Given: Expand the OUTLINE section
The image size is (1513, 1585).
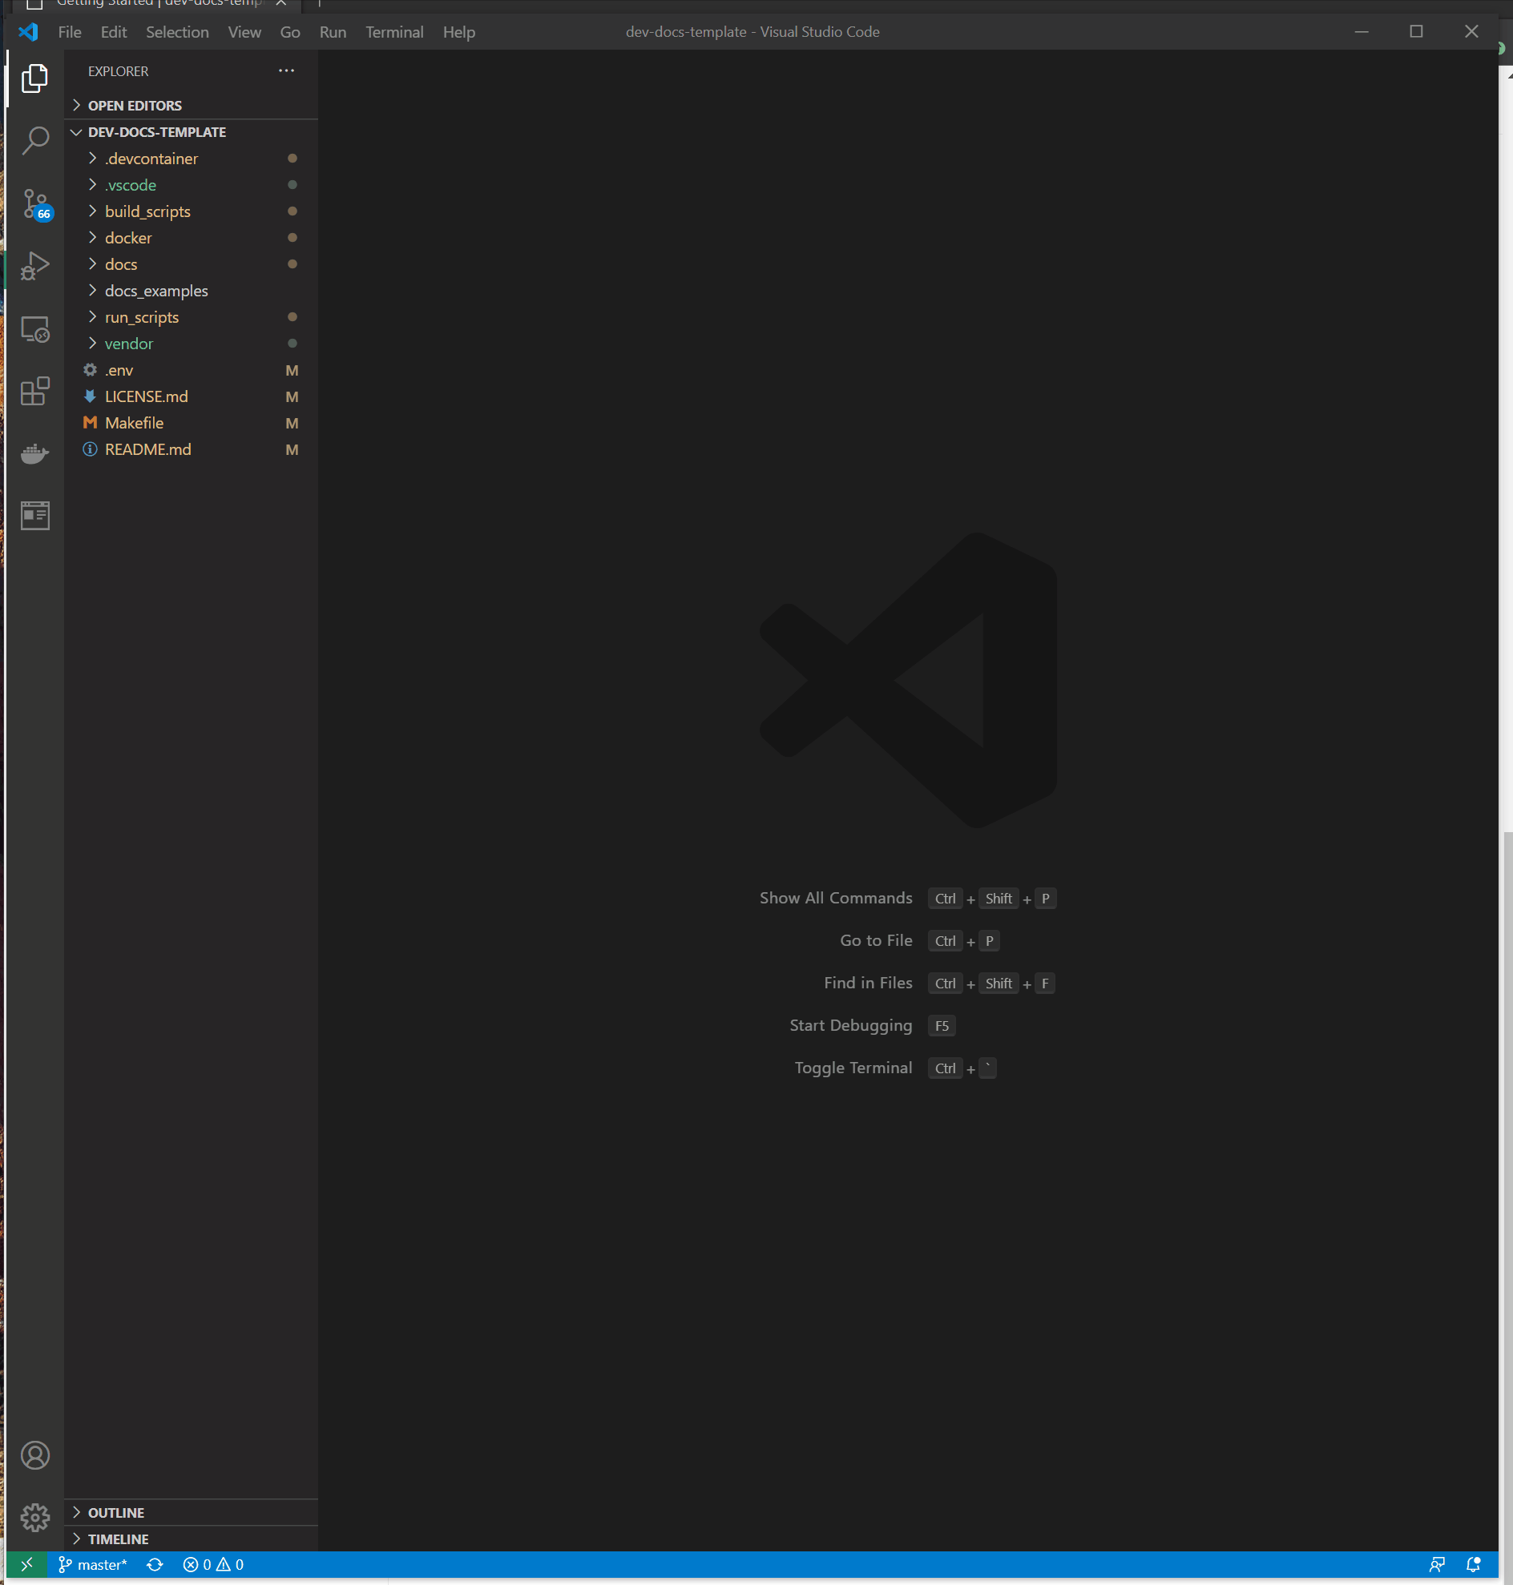Looking at the screenshot, I should point(116,1512).
